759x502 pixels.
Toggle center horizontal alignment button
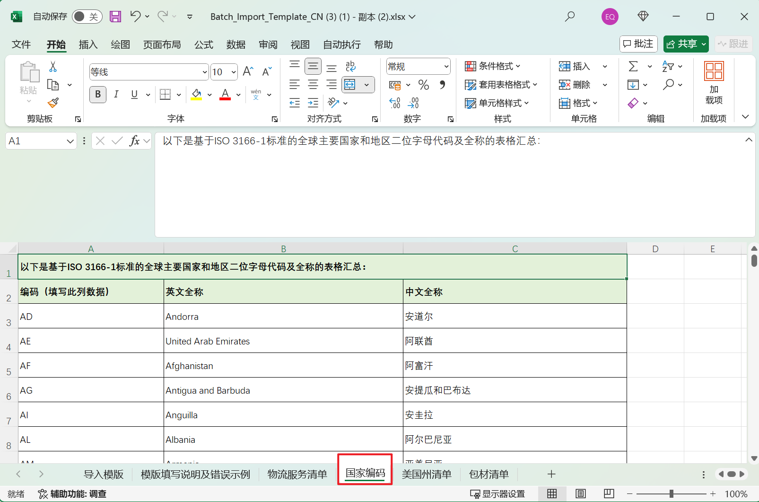click(x=313, y=85)
